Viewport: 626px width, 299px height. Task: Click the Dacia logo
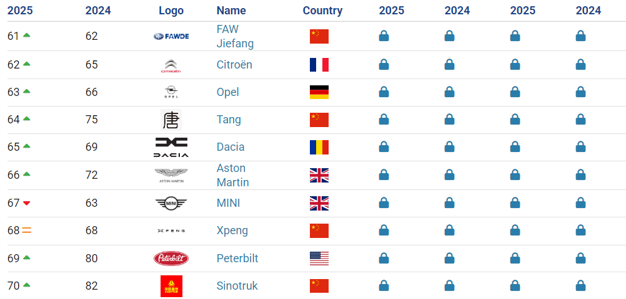coord(171,147)
